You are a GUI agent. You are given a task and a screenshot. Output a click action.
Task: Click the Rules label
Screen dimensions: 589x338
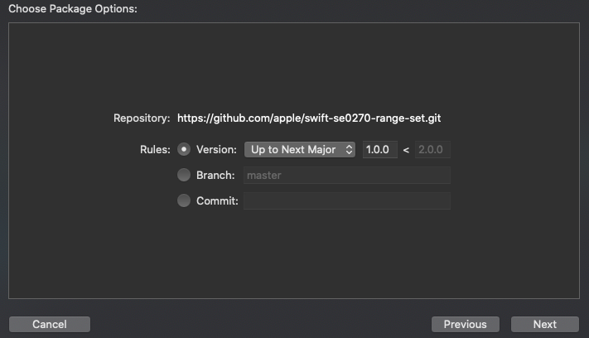pos(155,149)
